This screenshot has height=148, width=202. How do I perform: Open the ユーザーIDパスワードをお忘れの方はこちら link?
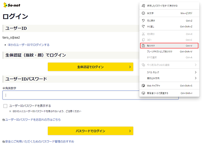click(x=33, y=119)
